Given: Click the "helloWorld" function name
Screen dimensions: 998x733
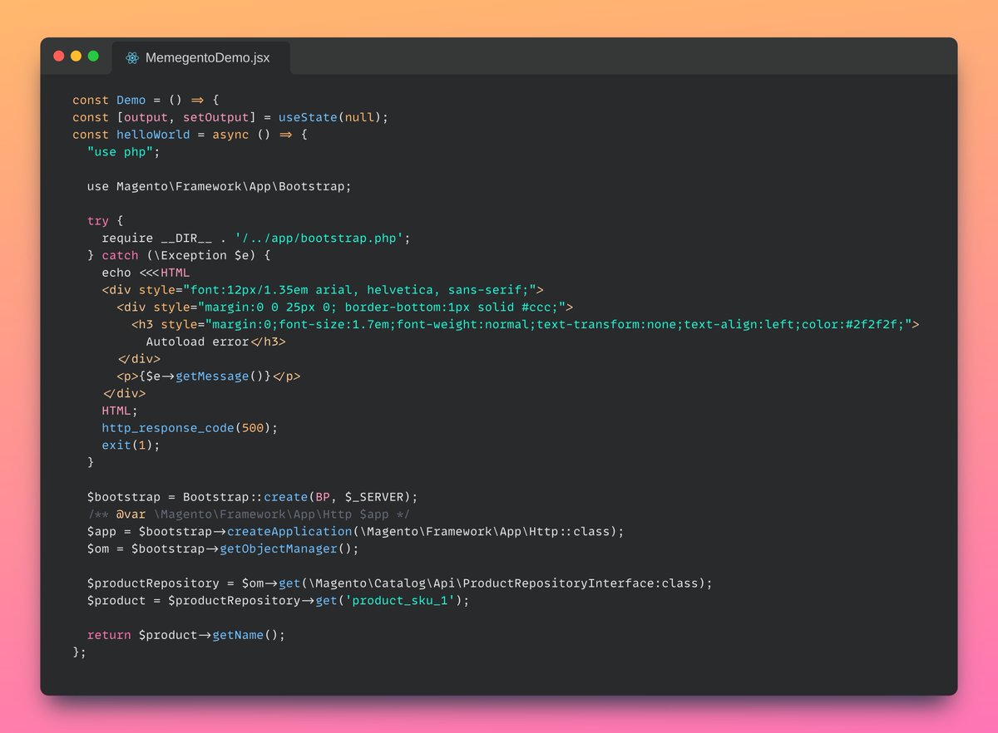Looking at the screenshot, I should click(153, 135).
